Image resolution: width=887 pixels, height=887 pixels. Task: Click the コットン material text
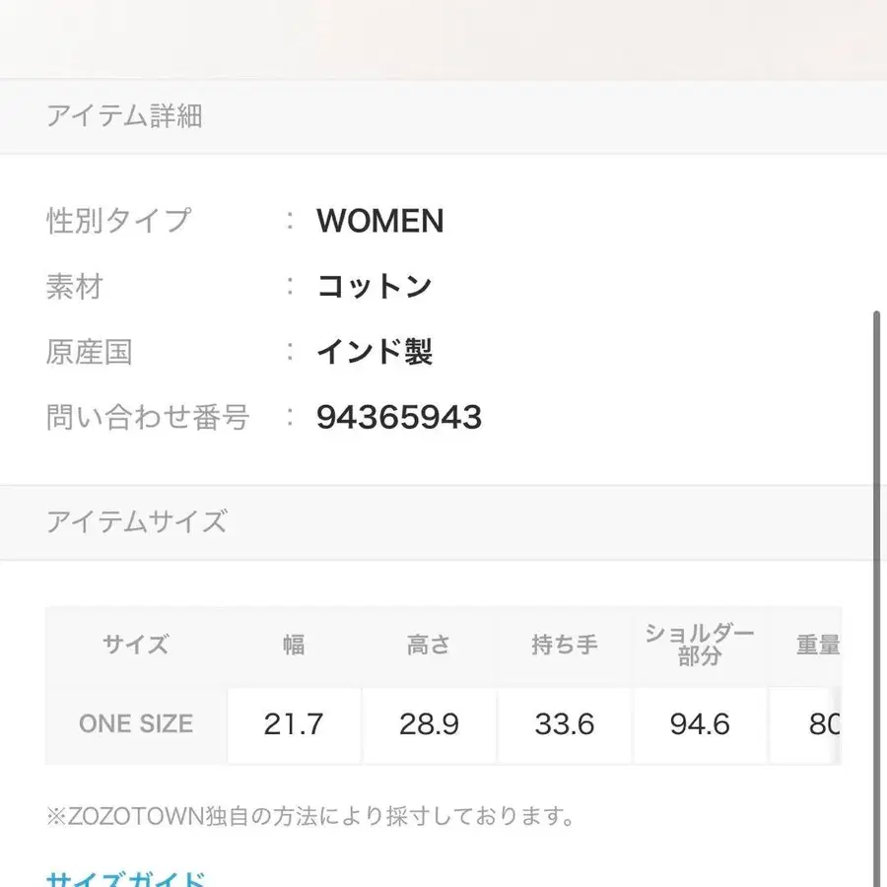pyautogui.click(x=374, y=286)
